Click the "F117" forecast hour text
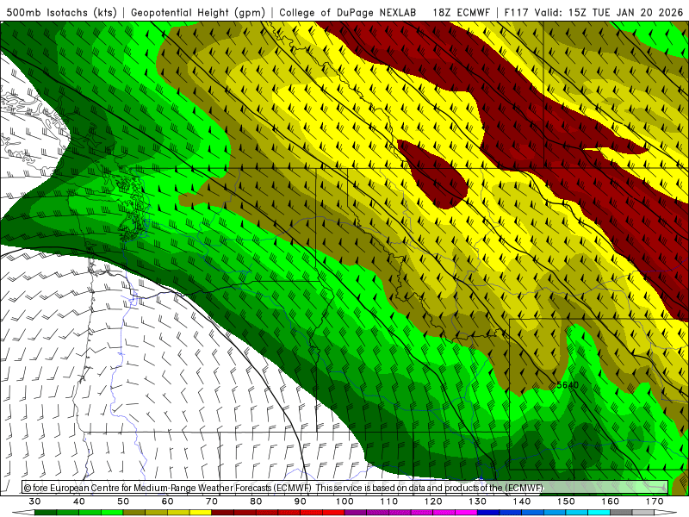Viewport: 689px width, 517px height. pyautogui.click(x=517, y=12)
